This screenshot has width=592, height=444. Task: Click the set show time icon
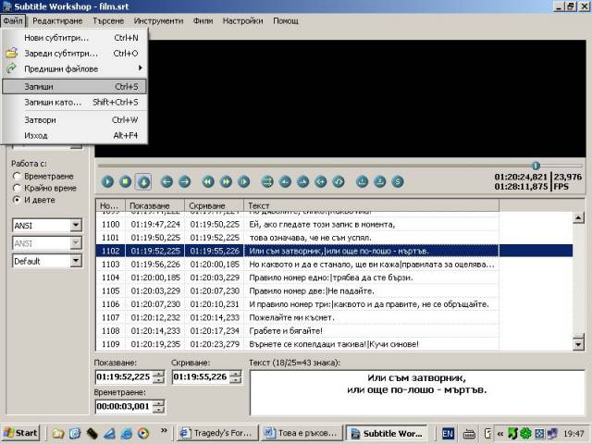(285, 182)
